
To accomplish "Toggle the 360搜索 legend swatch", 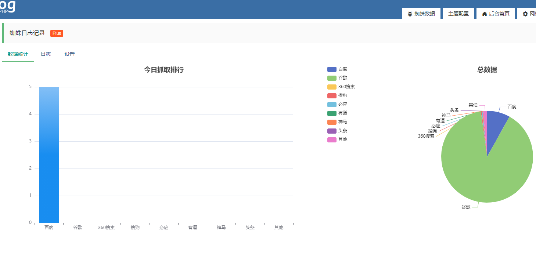I will (x=332, y=87).
